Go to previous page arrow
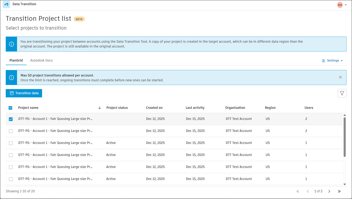 (x=308, y=191)
